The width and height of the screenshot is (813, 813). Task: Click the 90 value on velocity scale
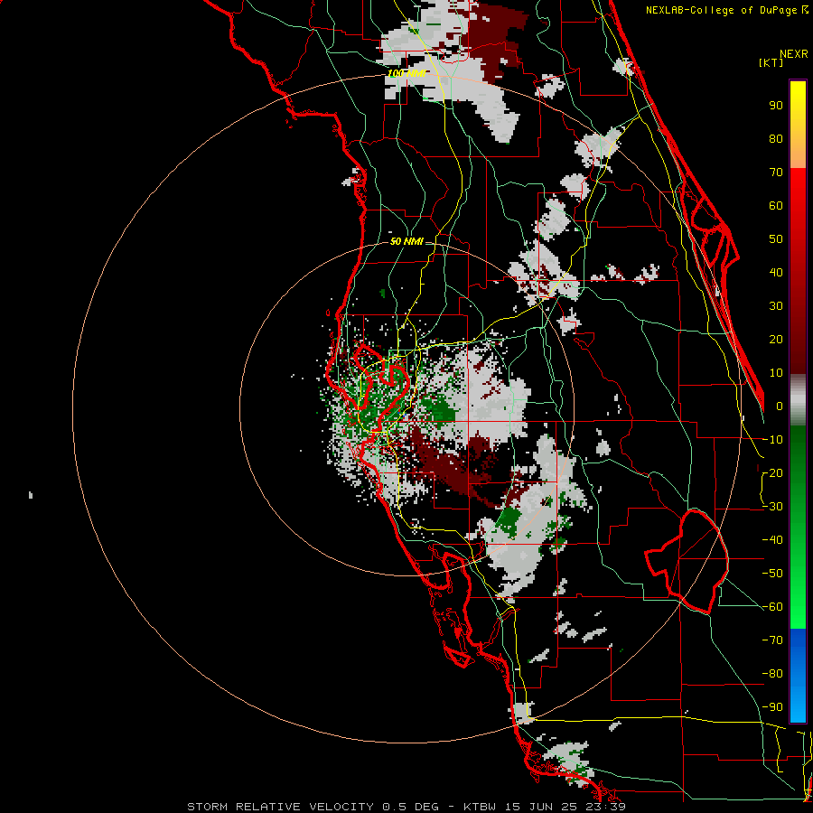(776, 106)
